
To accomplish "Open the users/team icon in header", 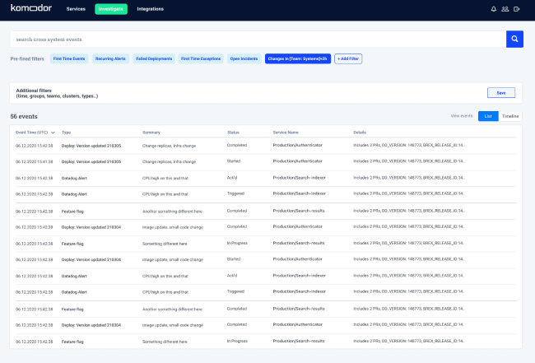I will point(505,9).
